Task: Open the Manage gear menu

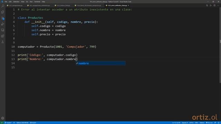Action: click(3, 118)
